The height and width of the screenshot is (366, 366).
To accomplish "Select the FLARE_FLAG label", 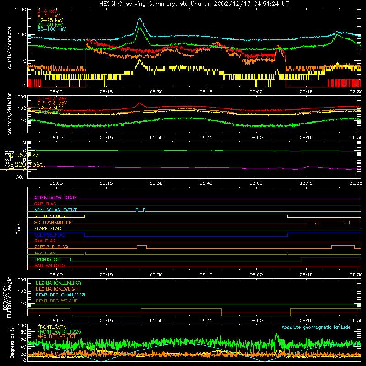I will 48,228.
